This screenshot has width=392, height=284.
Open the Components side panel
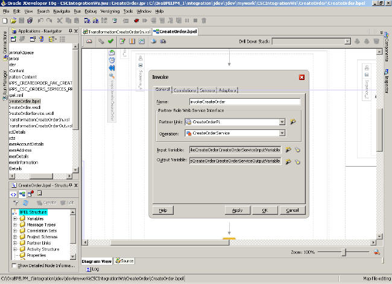[x=387, y=46]
